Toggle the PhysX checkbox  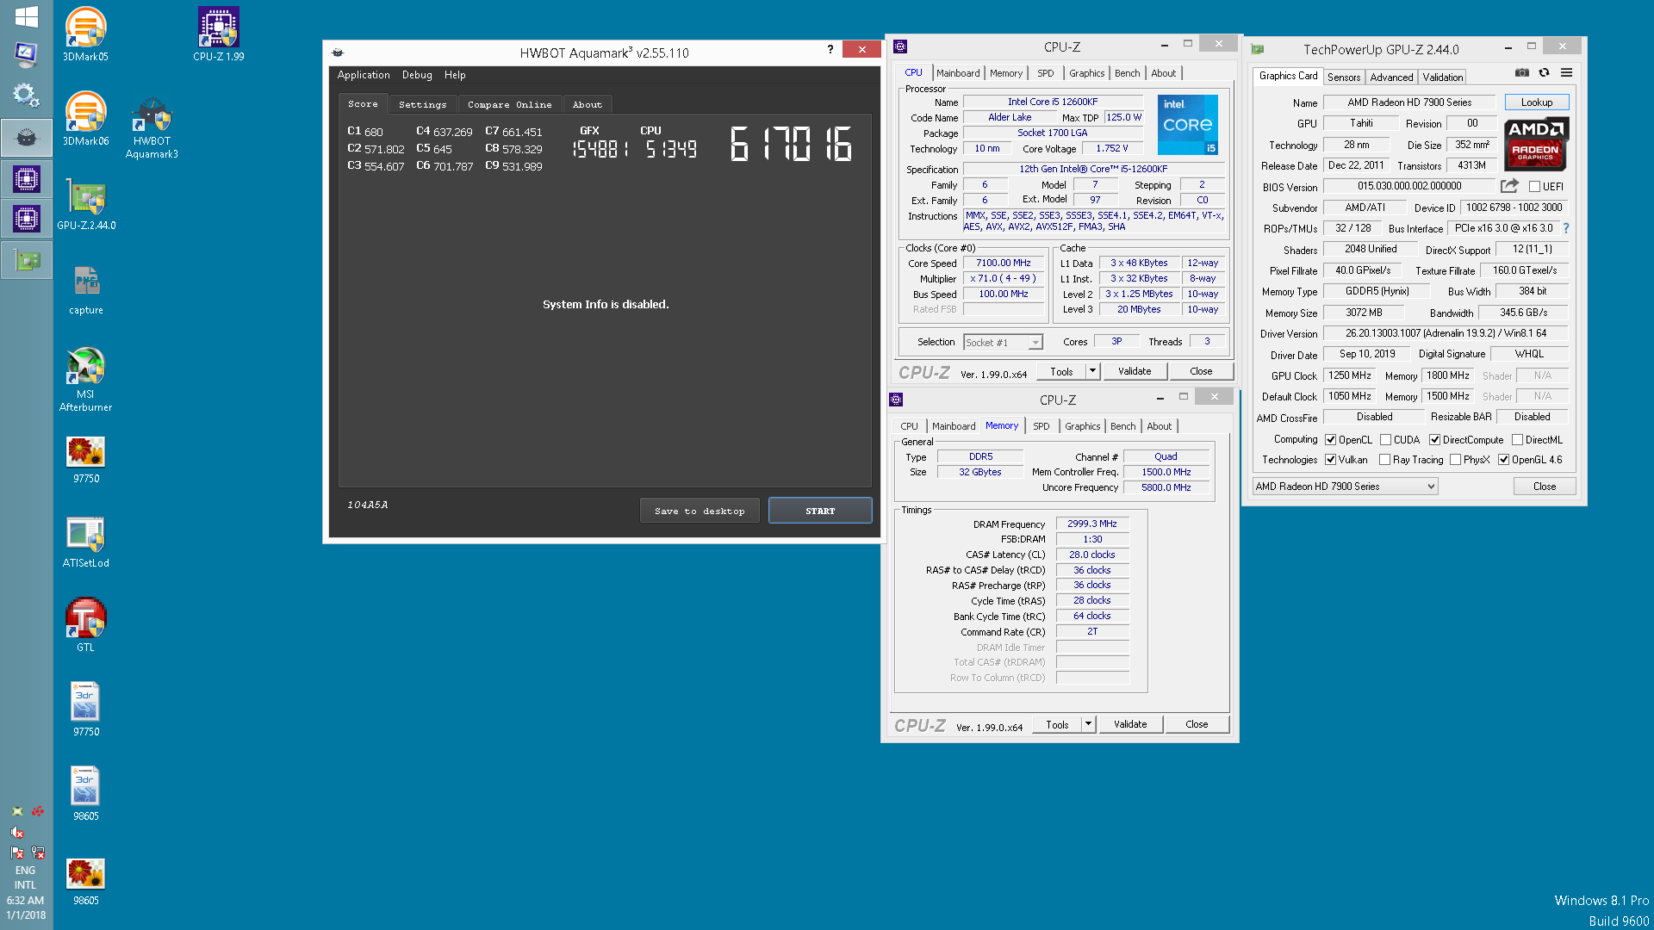(x=1455, y=460)
